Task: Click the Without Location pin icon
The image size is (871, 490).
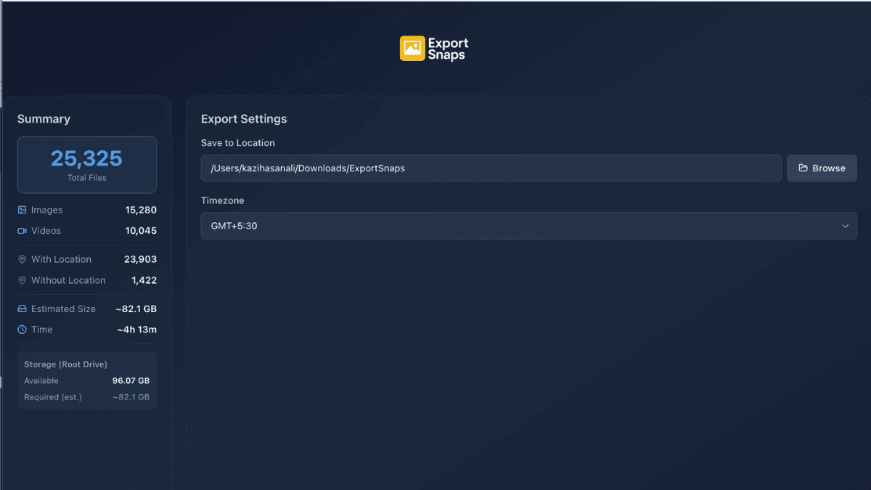Action: click(22, 280)
